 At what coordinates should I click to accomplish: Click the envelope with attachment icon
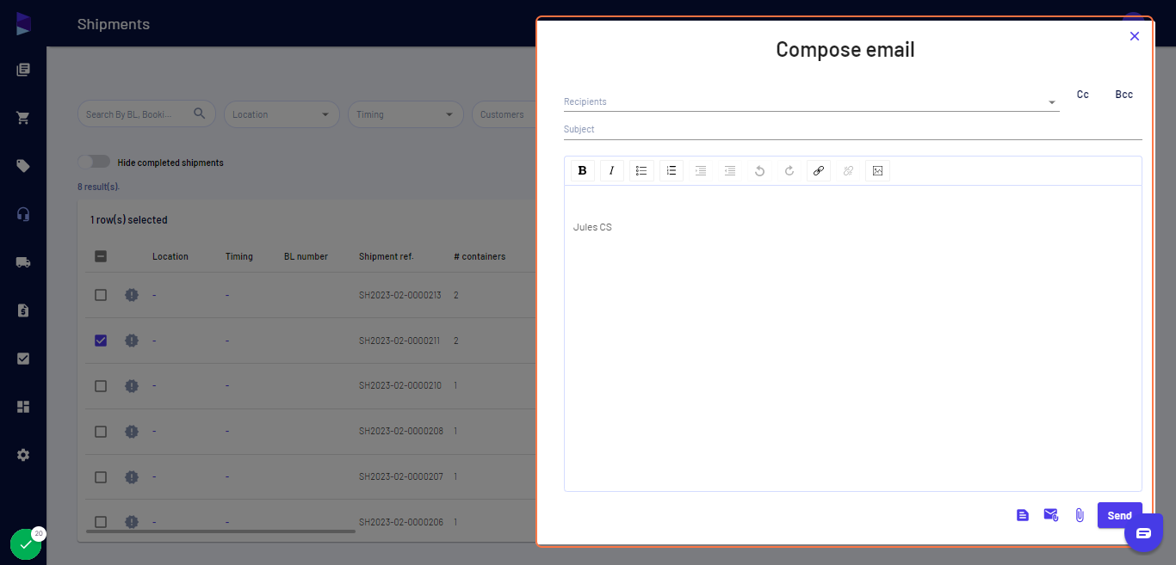point(1051,515)
